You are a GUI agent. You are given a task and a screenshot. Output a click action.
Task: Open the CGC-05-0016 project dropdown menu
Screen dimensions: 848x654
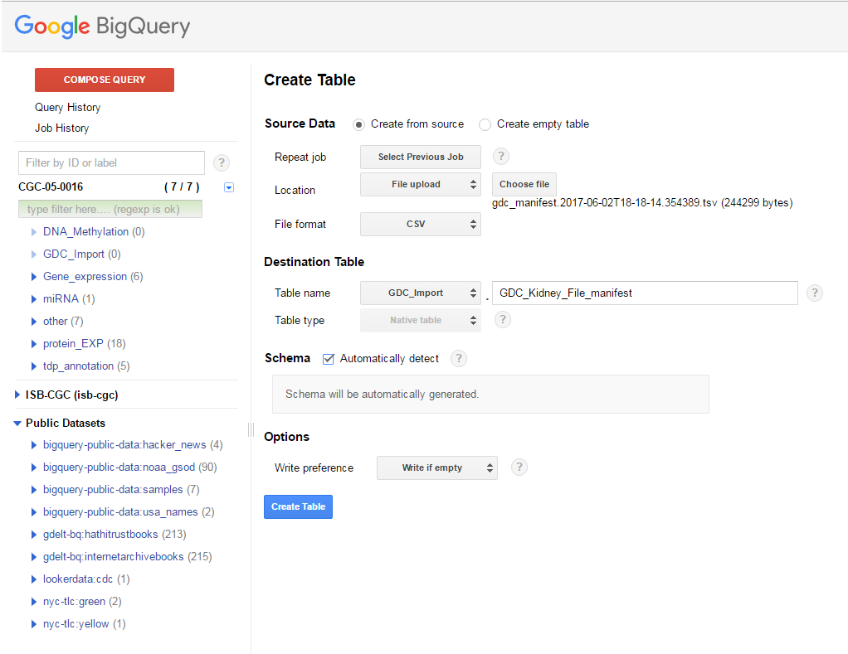pyautogui.click(x=229, y=187)
